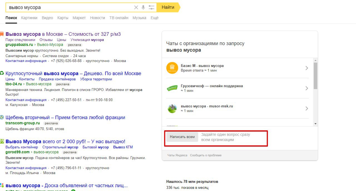
Task: Open Контактная информация under gorod99.com
Action: pyautogui.click(x=26, y=168)
